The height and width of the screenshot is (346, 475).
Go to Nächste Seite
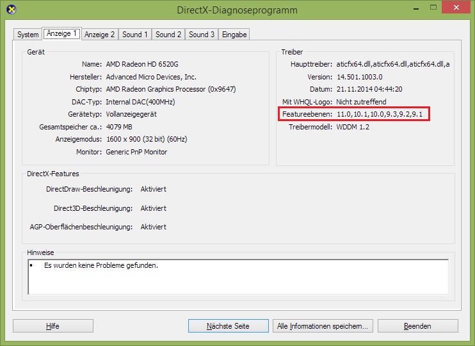tap(228, 326)
